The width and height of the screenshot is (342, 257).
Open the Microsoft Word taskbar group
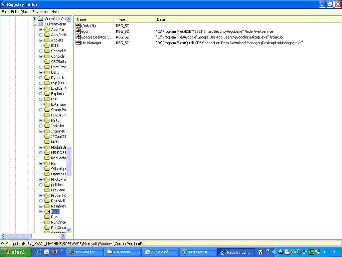click(x=161, y=252)
